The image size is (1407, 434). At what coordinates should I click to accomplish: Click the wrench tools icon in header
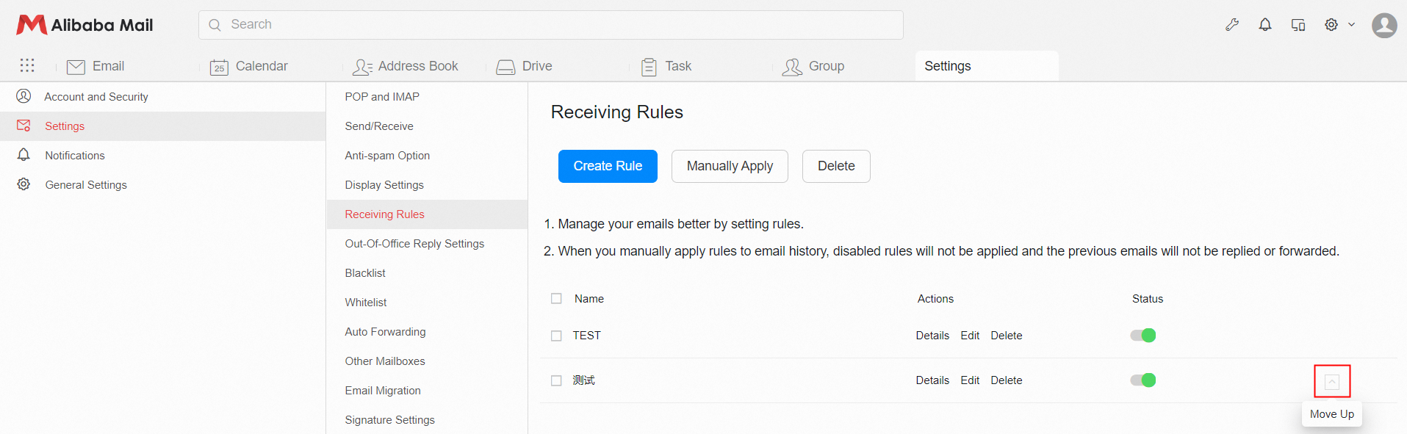pos(1232,25)
